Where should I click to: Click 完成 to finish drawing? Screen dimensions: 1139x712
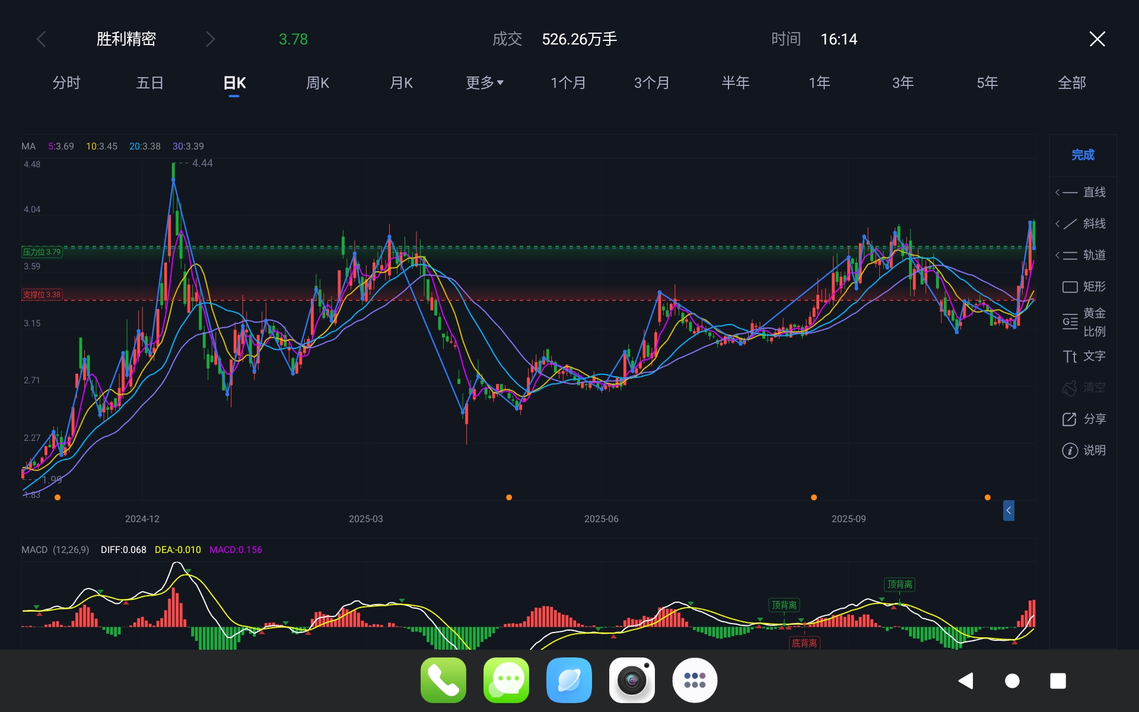(x=1083, y=155)
